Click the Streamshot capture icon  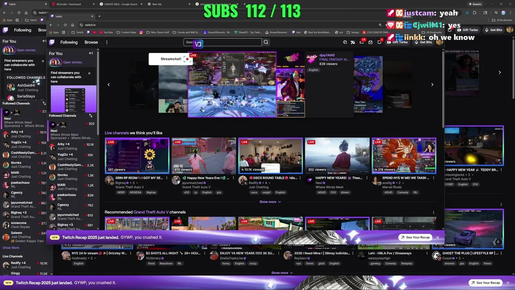(x=187, y=59)
